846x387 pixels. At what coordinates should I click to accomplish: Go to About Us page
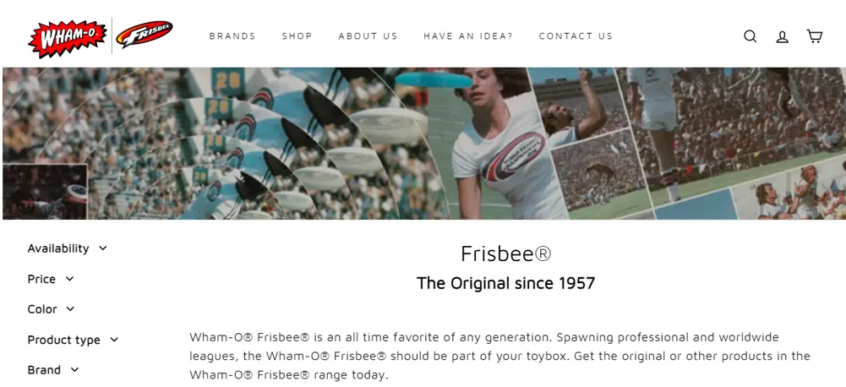pos(368,36)
